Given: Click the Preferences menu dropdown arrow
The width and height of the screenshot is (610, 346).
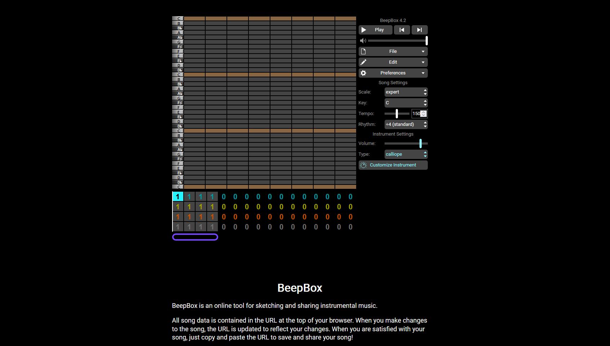Looking at the screenshot, I should (x=423, y=73).
